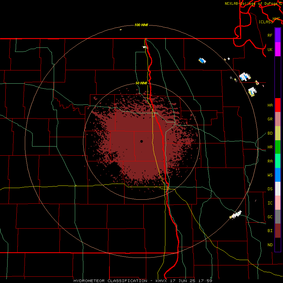Click the 'HHC' product label

click(x=276, y=19)
